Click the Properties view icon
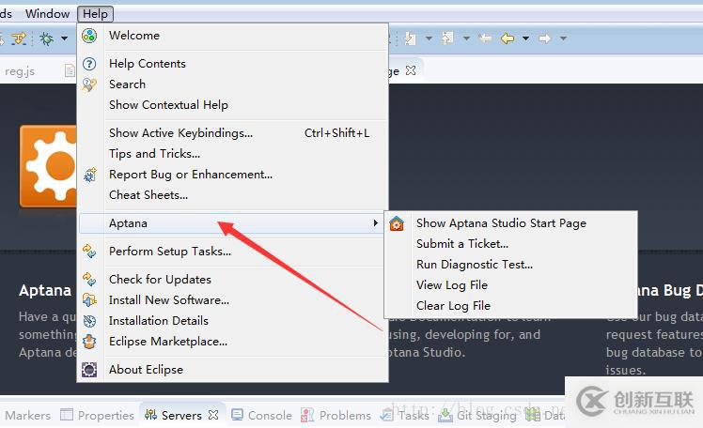Image resolution: width=703 pixels, height=428 pixels. click(67, 415)
